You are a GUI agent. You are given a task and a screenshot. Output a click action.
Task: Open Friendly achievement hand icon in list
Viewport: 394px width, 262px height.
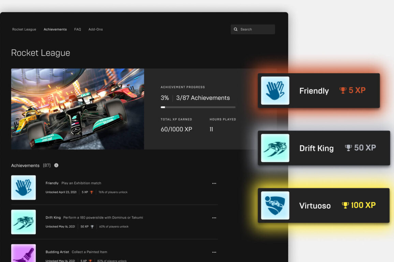point(24,187)
